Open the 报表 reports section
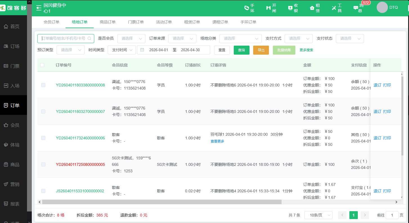This screenshot has width=409, height=223. pyautogui.click(x=14, y=204)
